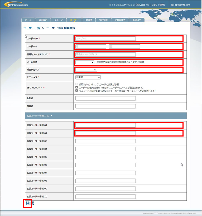Switch to the 認証設定 tab
This screenshot has width=202, height=216.
(x=43, y=20)
